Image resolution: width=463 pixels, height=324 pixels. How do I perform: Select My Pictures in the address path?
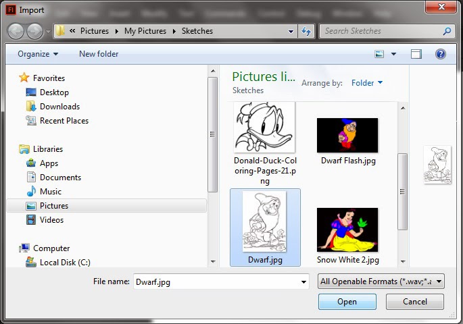tap(145, 31)
